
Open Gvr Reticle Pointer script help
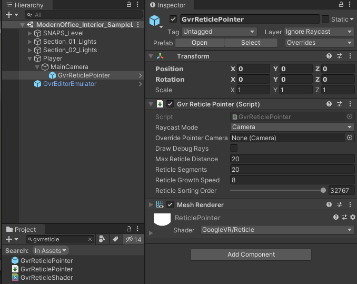click(329, 104)
